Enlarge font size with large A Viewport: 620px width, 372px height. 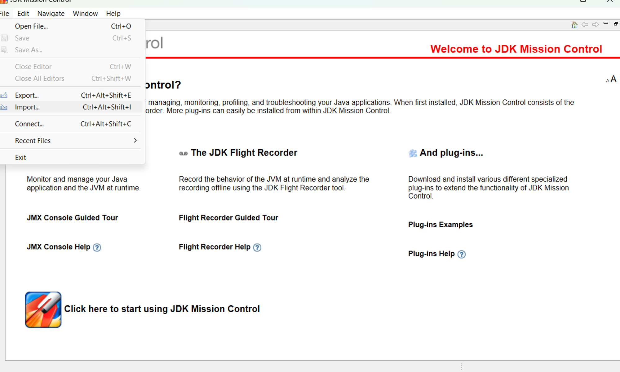(x=613, y=79)
